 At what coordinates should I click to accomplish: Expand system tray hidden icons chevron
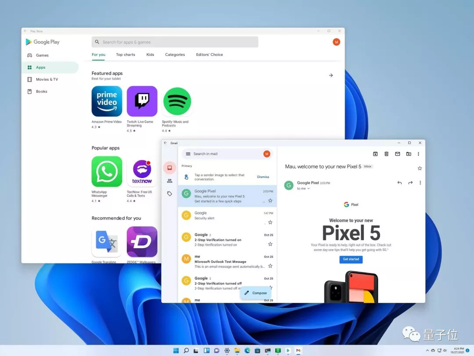[427, 351]
